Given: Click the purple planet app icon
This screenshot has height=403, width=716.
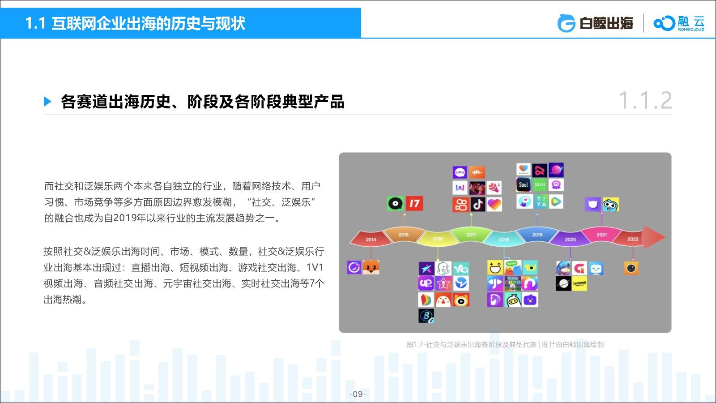Looking at the screenshot, I should (556, 170).
